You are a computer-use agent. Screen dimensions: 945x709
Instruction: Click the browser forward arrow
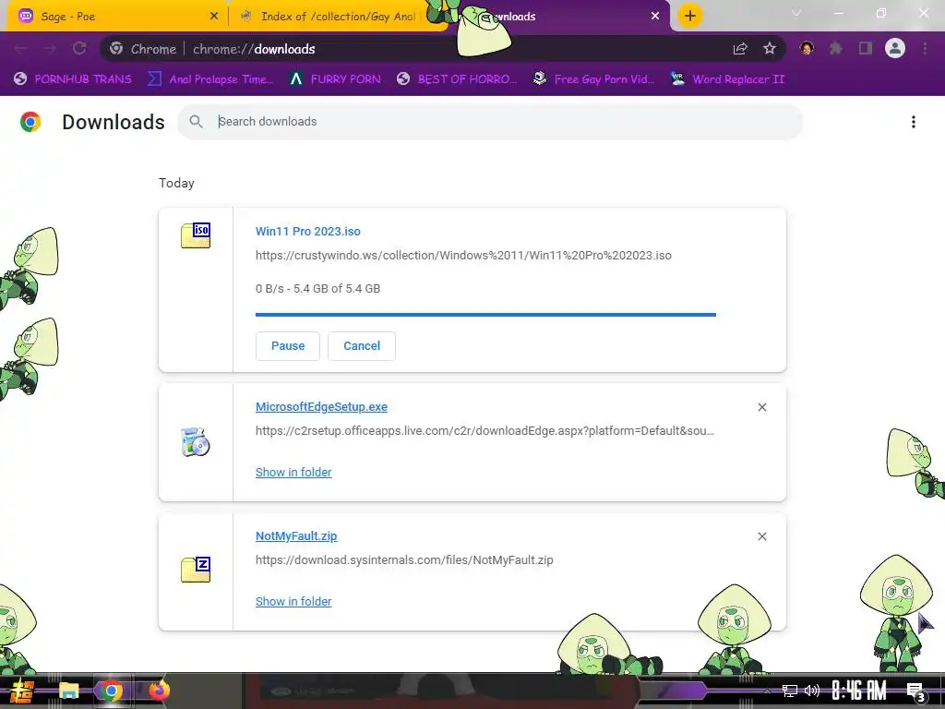point(50,49)
